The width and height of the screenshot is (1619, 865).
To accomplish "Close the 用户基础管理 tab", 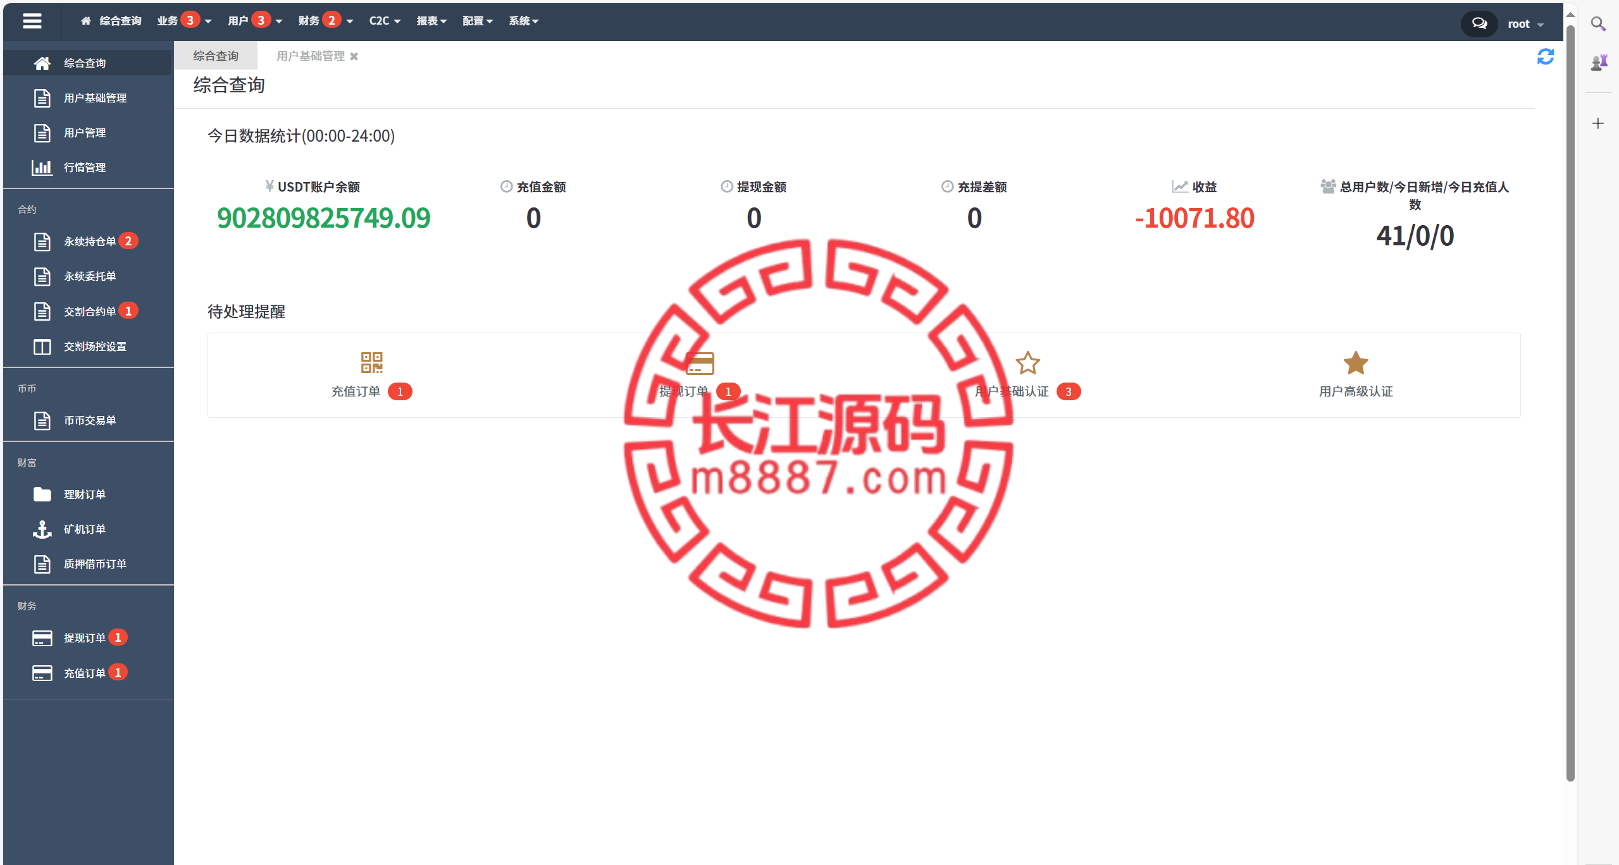I will coord(354,56).
